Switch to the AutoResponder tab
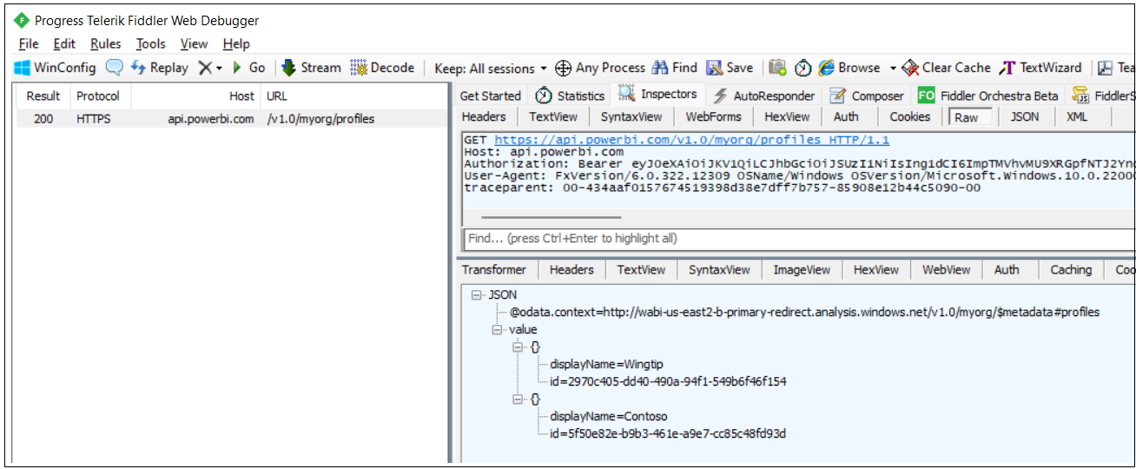 pyautogui.click(x=764, y=96)
